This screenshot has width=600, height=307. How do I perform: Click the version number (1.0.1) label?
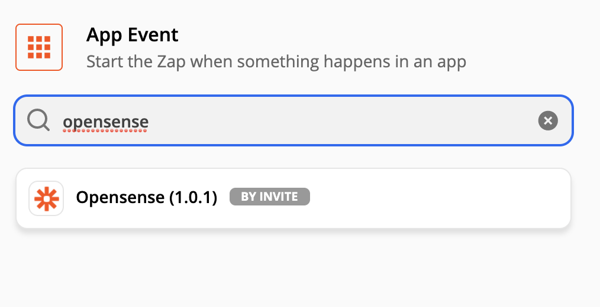coord(193,197)
